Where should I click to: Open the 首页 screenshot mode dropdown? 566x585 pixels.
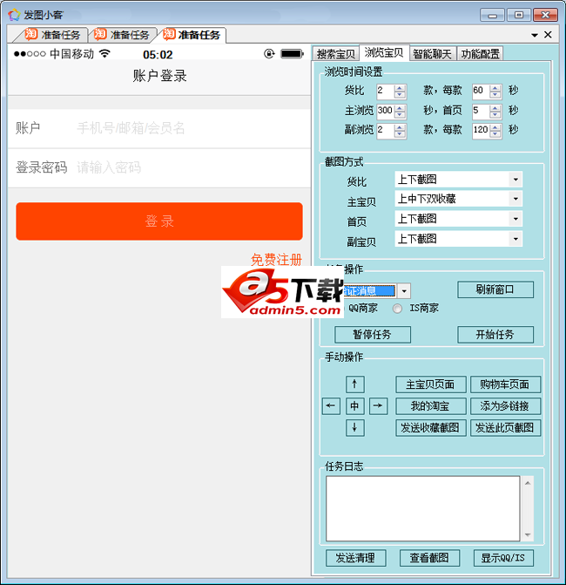pyautogui.click(x=515, y=219)
